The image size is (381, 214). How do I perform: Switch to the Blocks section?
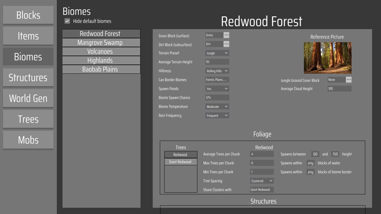pyautogui.click(x=28, y=15)
